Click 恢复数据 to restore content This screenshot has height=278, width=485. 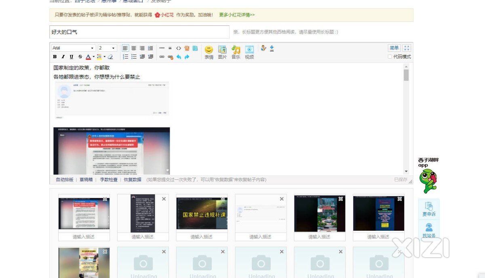133,180
